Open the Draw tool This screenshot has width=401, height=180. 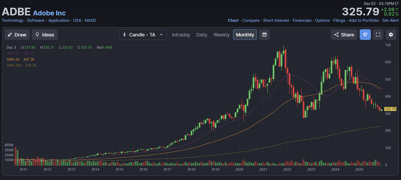tap(17, 35)
